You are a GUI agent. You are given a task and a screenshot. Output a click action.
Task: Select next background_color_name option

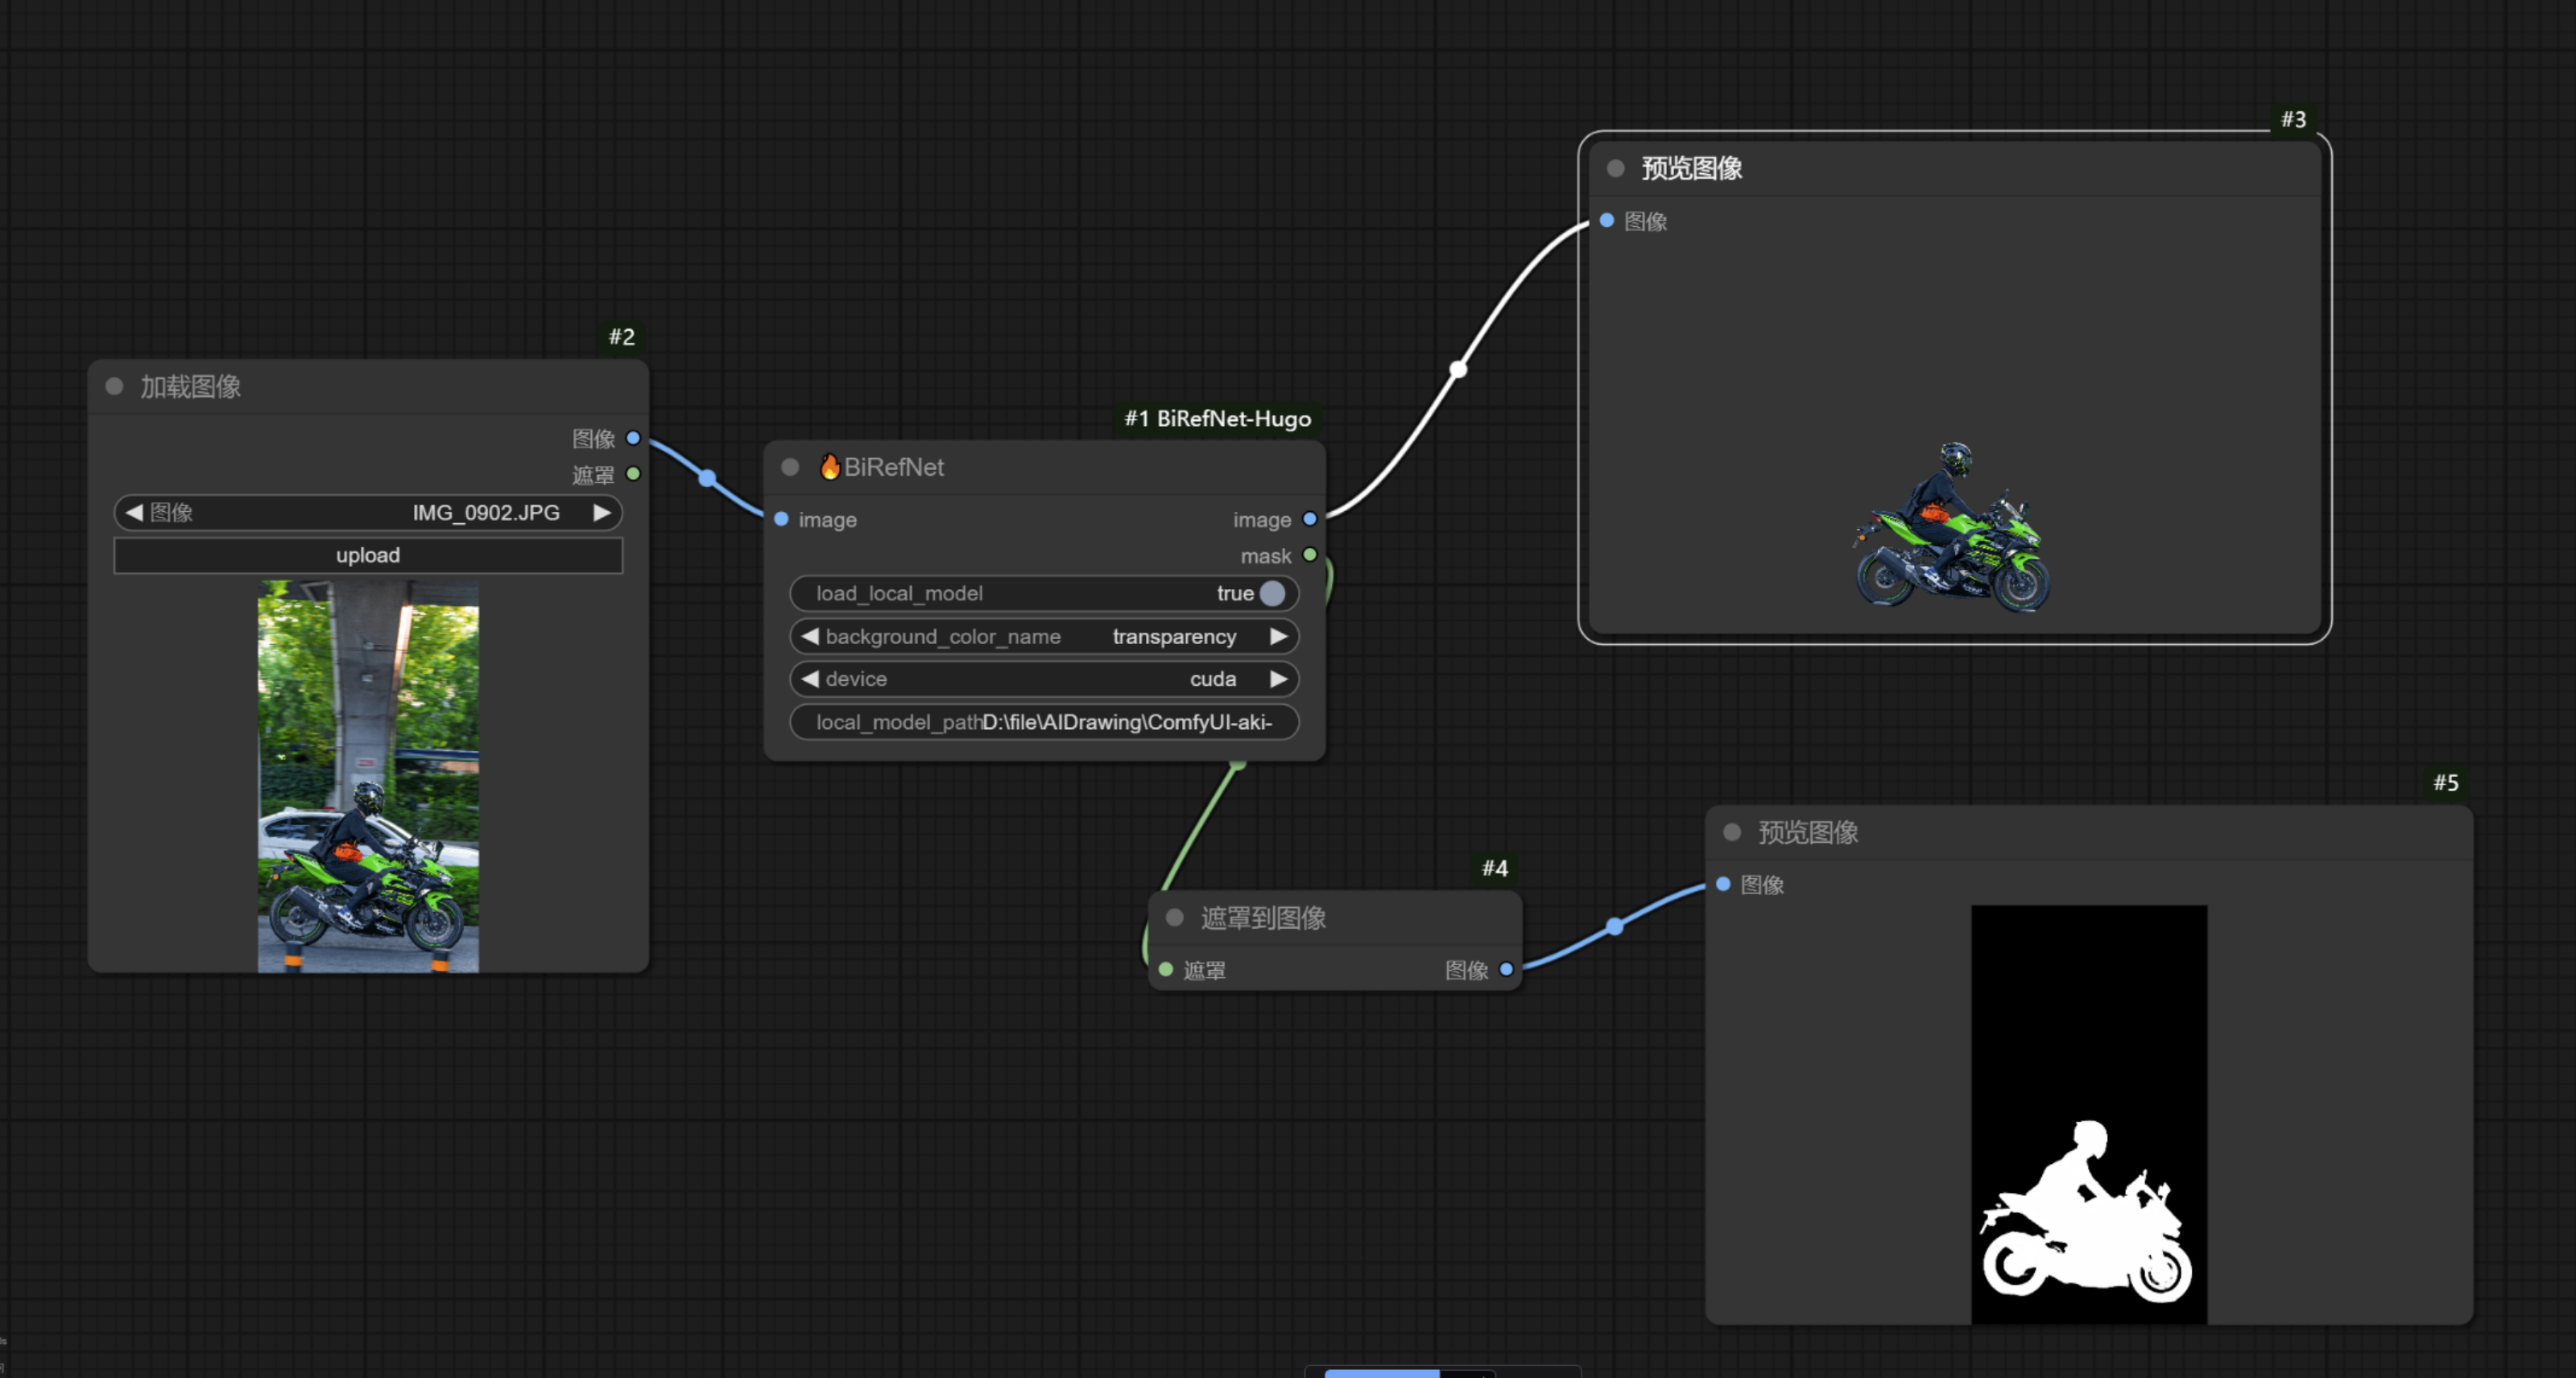pyautogui.click(x=1277, y=637)
